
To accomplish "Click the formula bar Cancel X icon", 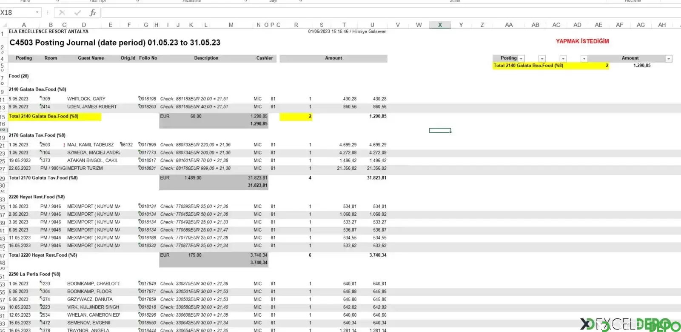I will 62,13.
